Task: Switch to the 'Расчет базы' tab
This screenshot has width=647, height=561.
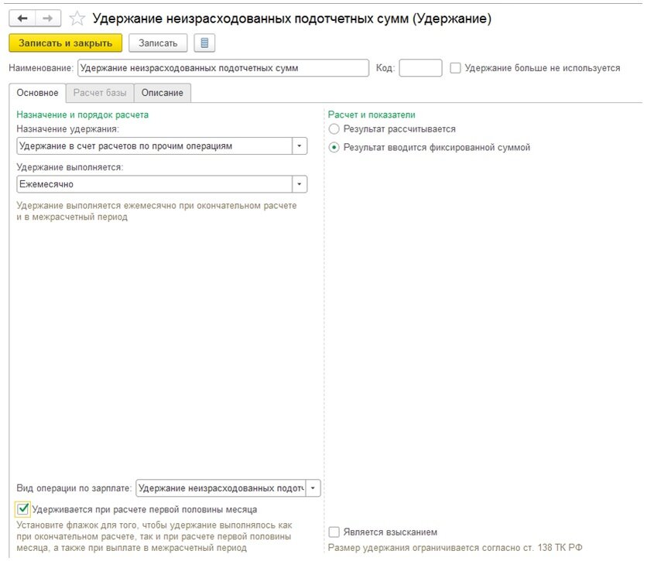Action: (x=101, y=92)
